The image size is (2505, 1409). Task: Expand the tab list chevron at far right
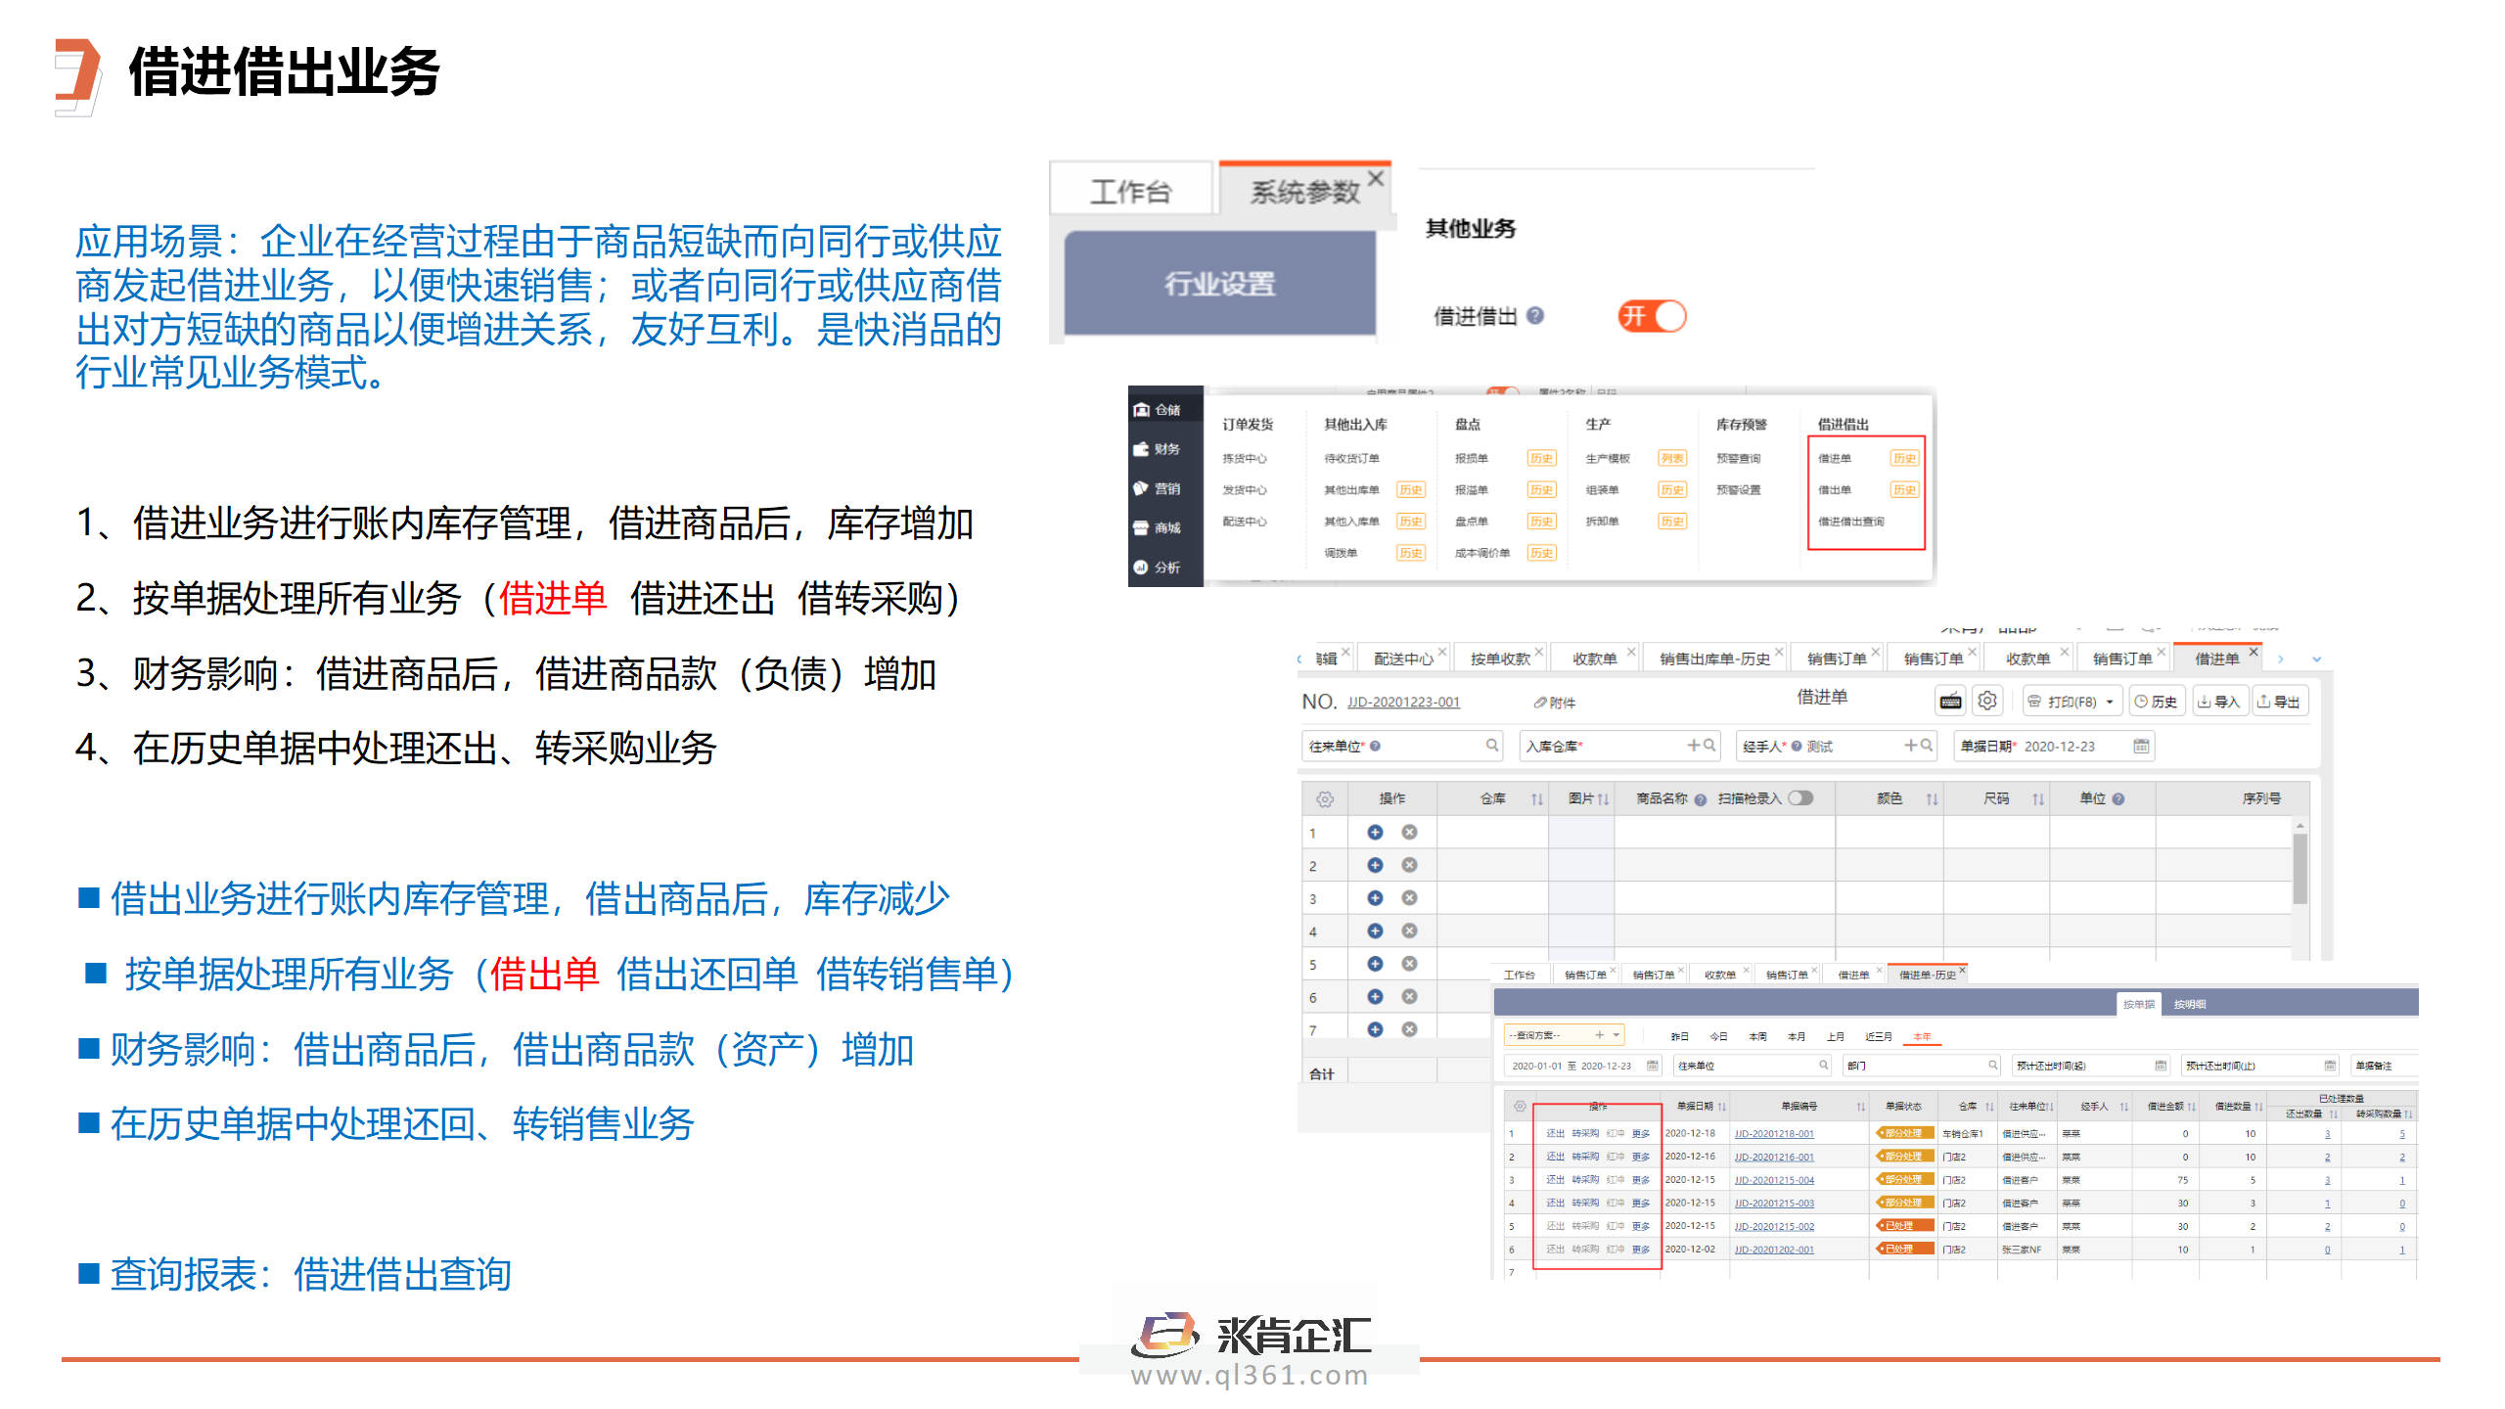pyautogui.click(x=2316, y=659)
